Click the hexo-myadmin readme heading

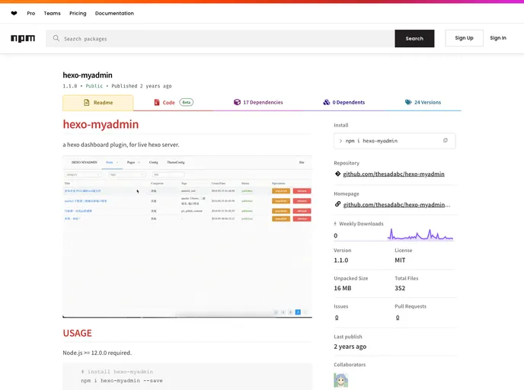[101, 124]
